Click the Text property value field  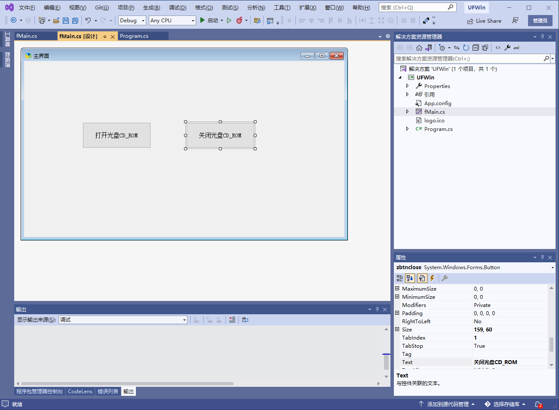pos(510,362)
